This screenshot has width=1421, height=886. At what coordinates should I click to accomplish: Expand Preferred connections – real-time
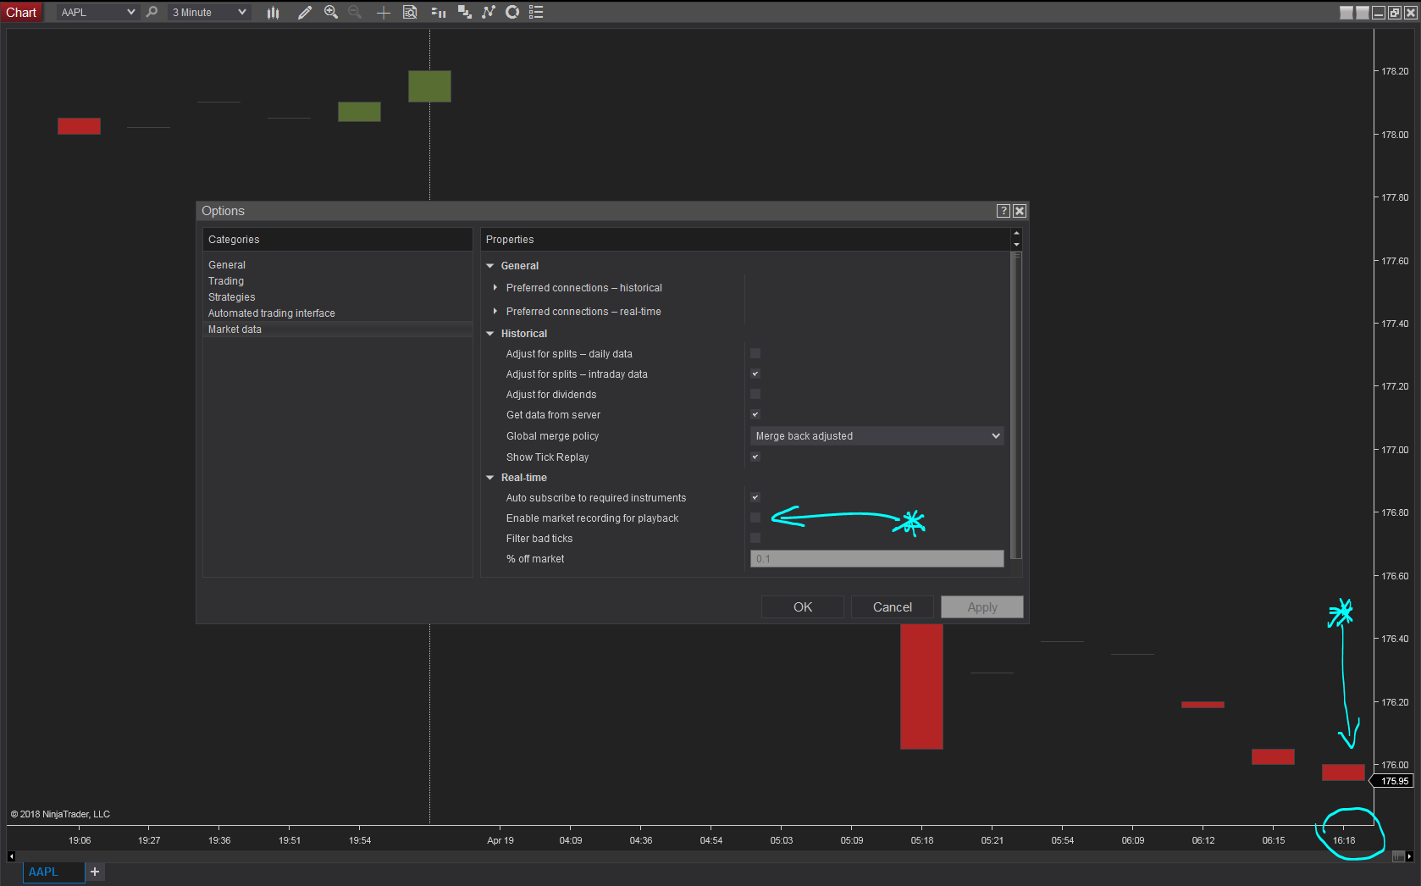pyautogui.click(x=495, y=312)
